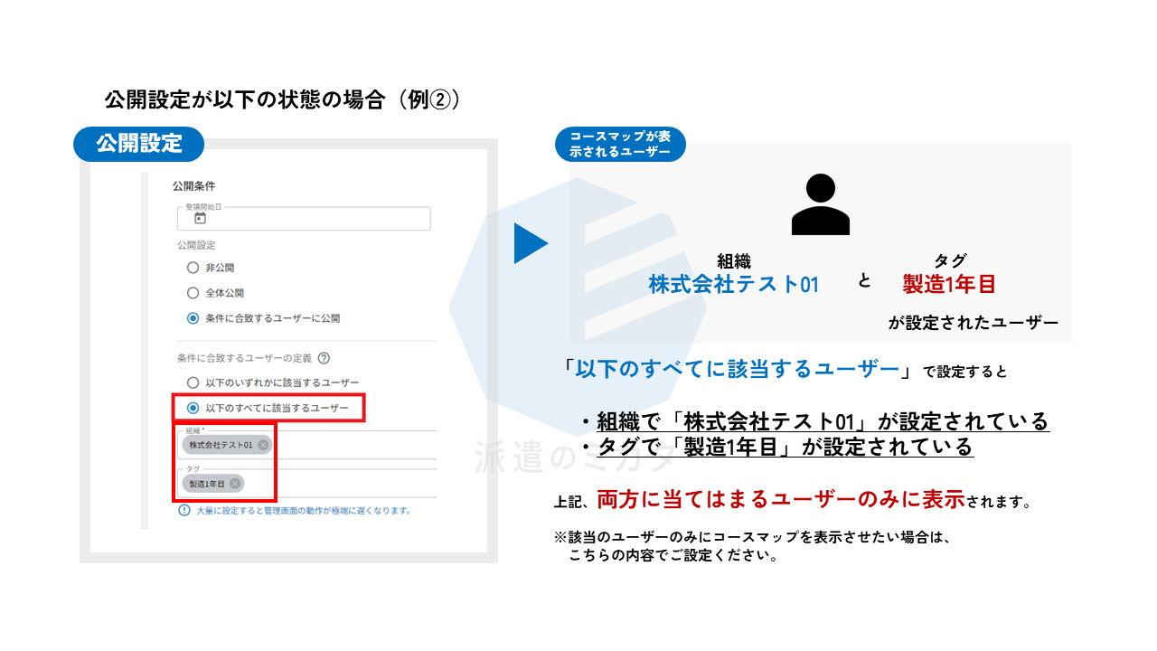The width and height of the screenshot is (1157, 651).
Task: Click the 受講開始日 date input field
Action: [304, 218]
